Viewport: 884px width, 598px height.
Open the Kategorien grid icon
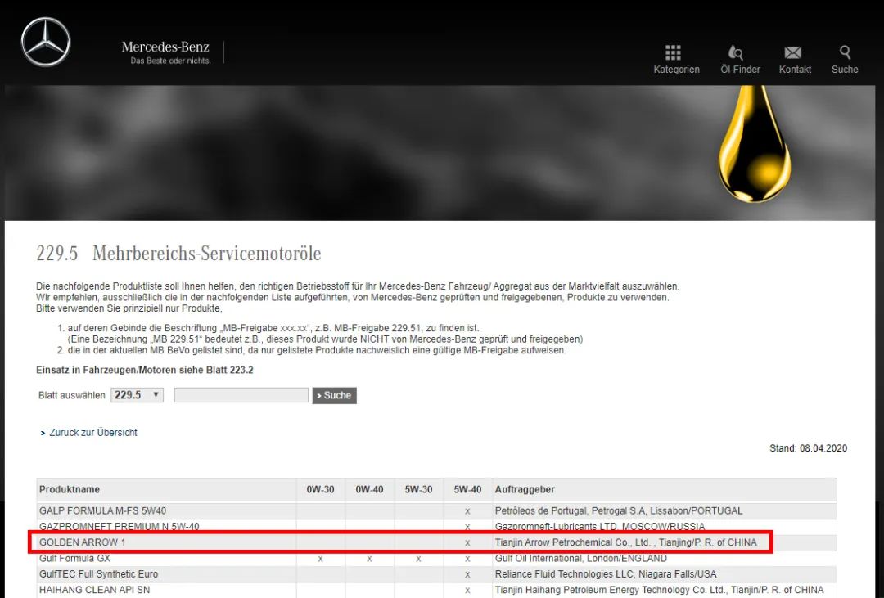(x=673, y=52)
